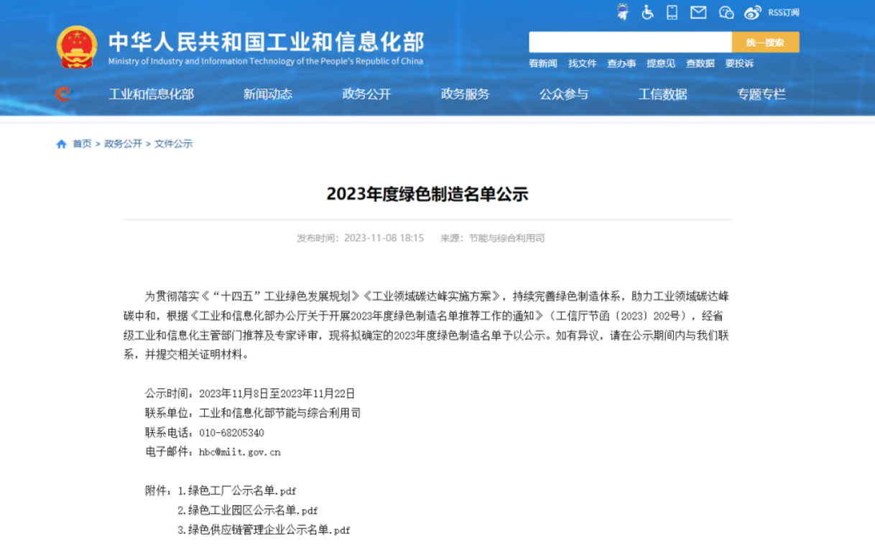This screenshot has height=547, width=875.
Task: Click the article title 2023年度绿色制造名单公示
Action: 427,194
